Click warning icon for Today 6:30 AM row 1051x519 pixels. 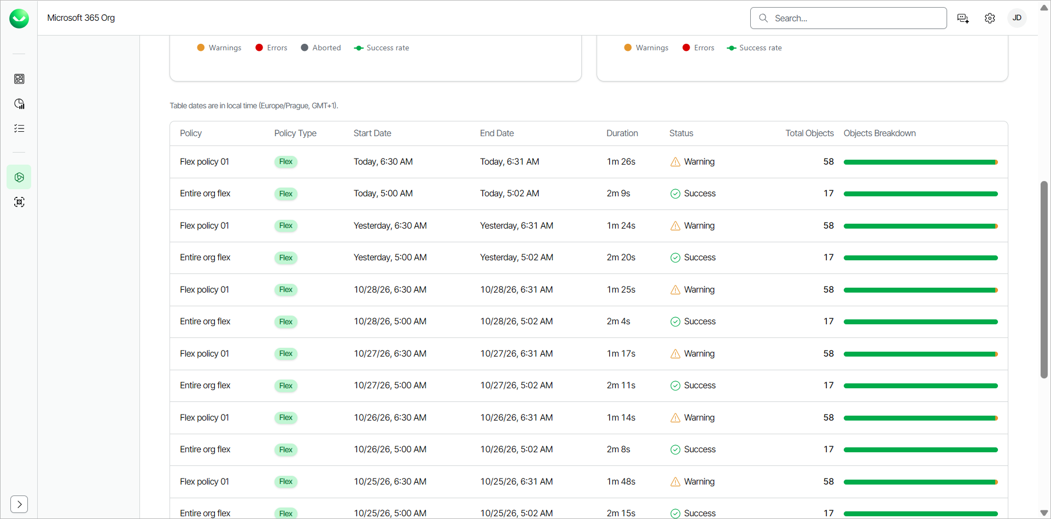(x=675, y=162)
